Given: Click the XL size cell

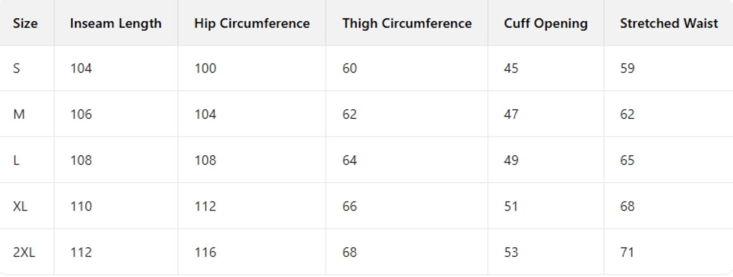Looking at the screenshot, I should (x=20, y=206).
